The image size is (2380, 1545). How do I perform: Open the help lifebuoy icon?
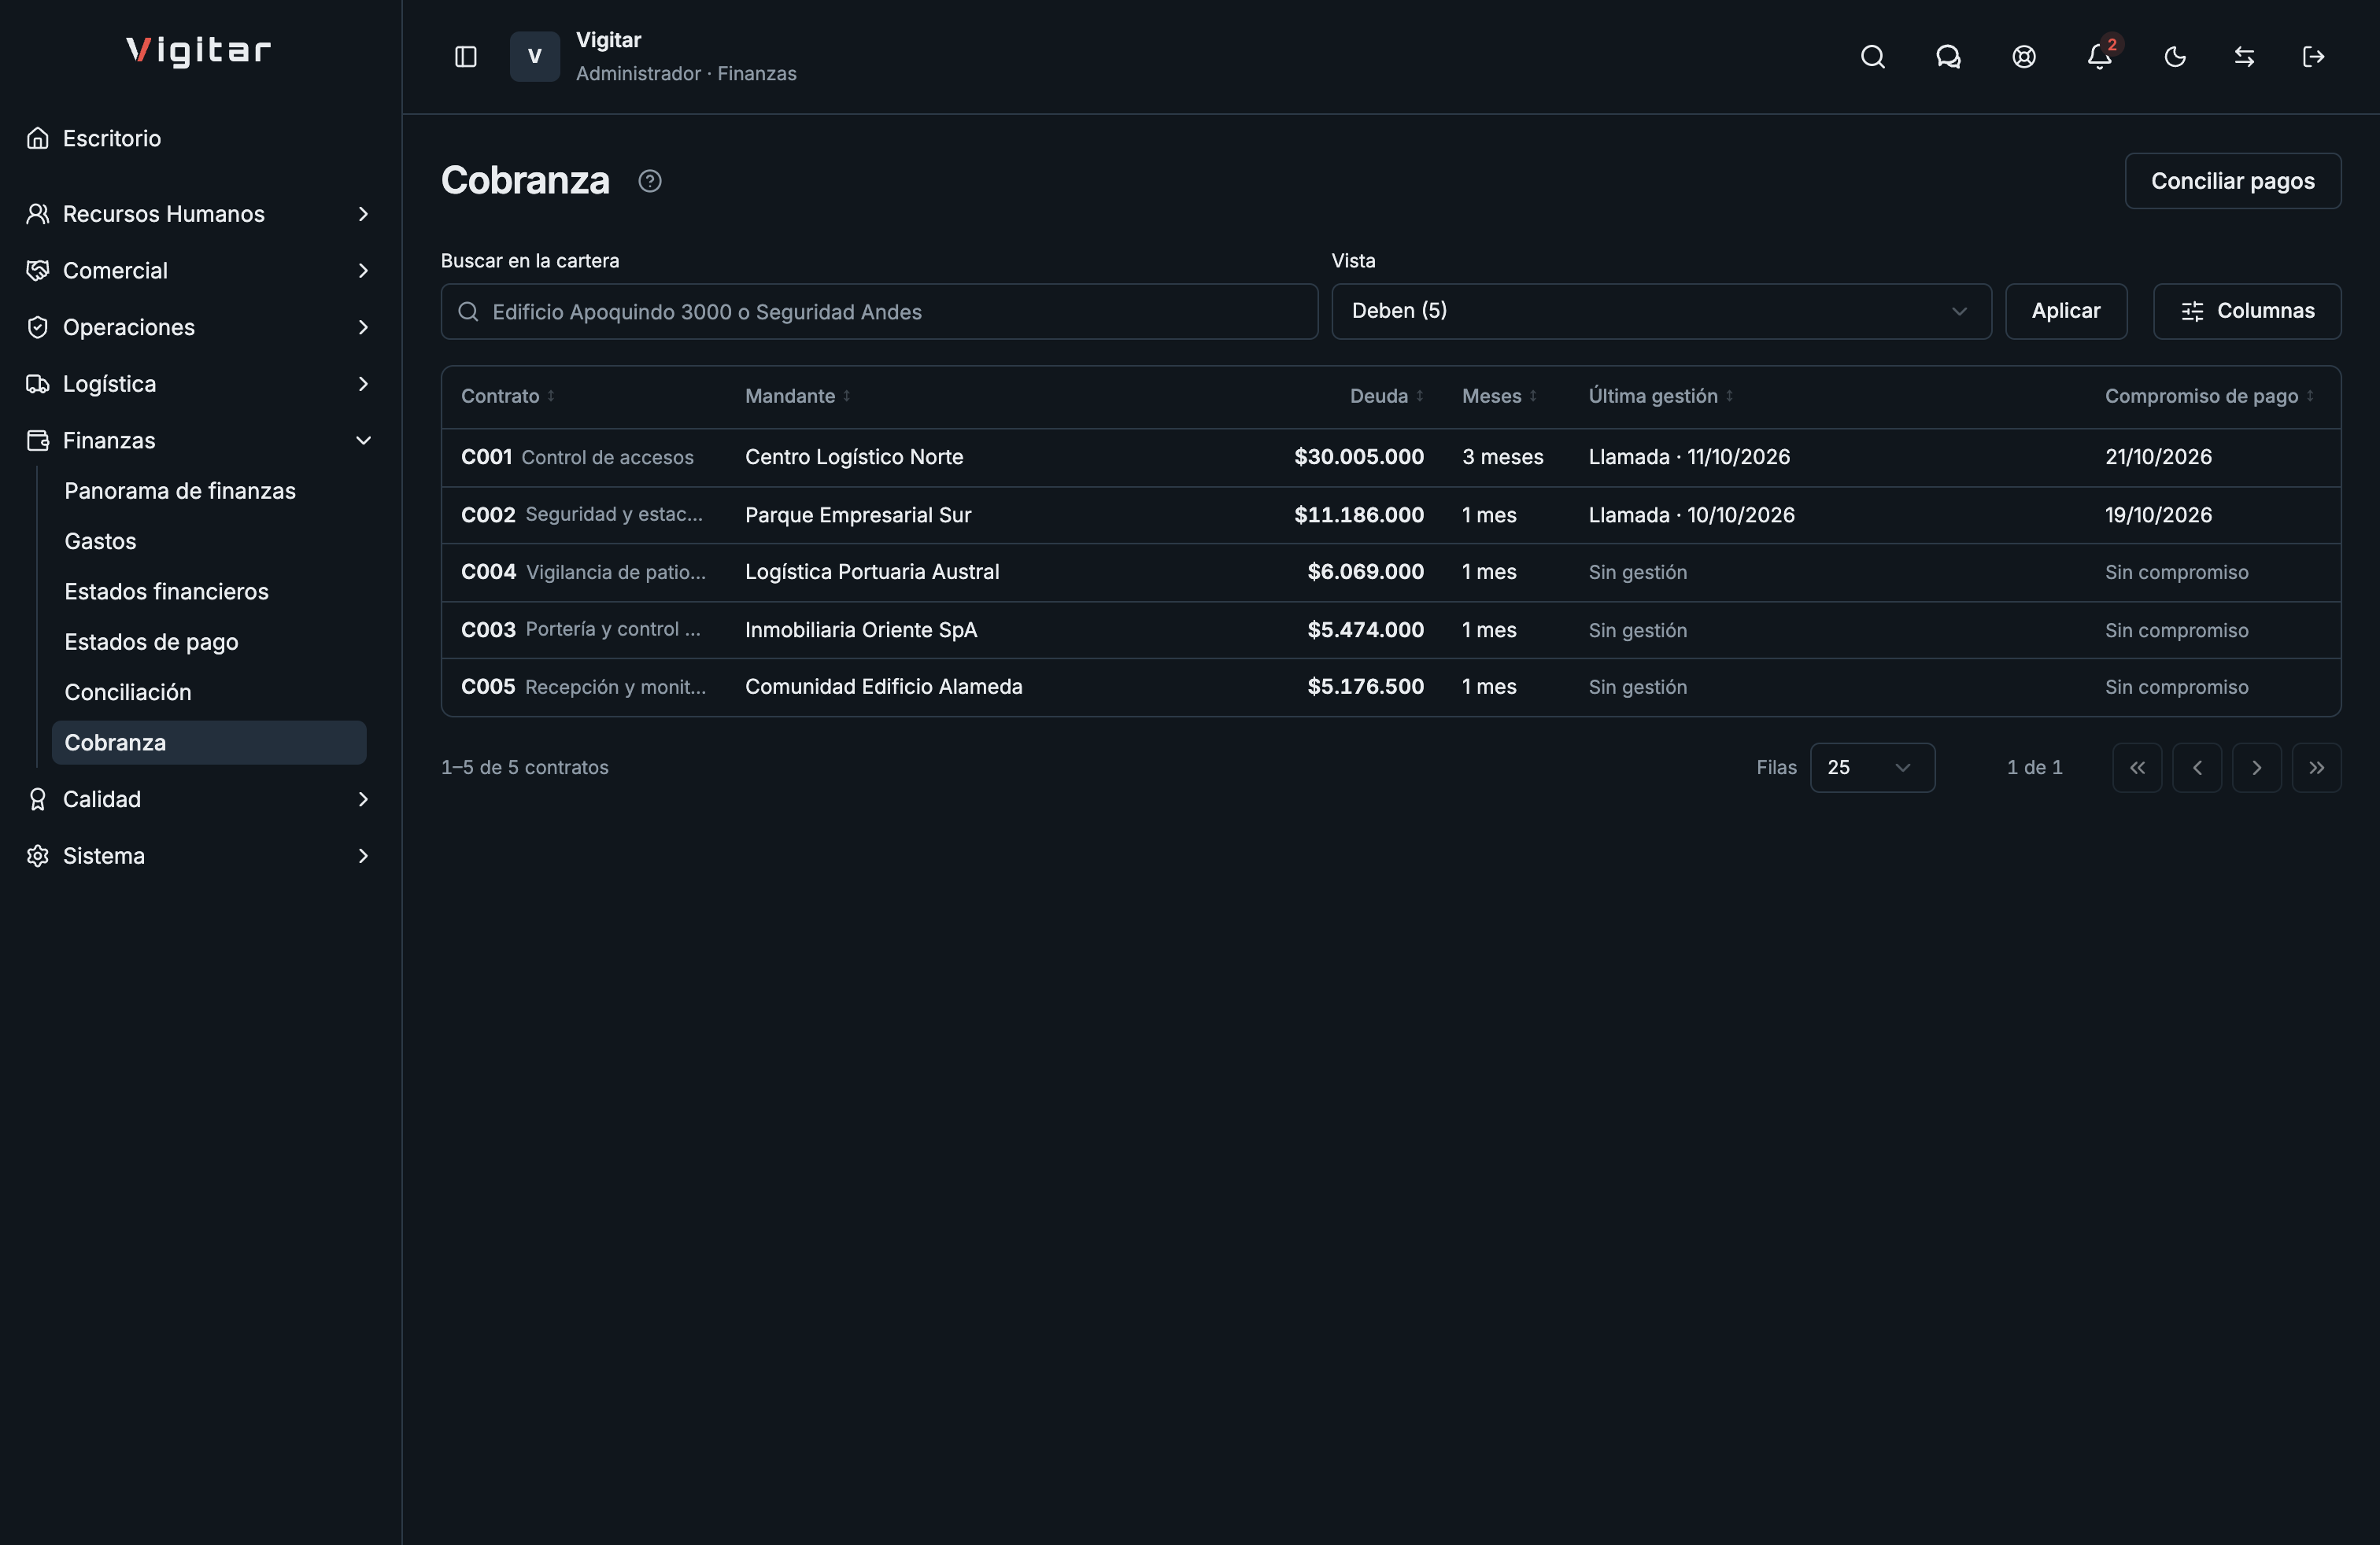point(2024,57)
